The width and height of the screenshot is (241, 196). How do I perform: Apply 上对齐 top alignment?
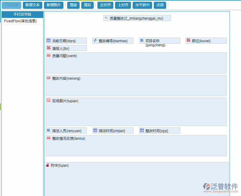[x=123, y=5]
